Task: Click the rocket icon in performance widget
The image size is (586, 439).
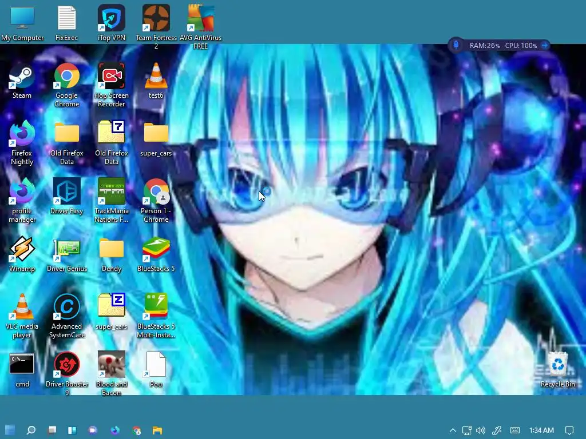Action: tap(456, 45)
